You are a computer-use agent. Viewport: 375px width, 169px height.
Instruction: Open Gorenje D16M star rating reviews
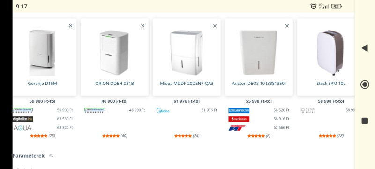tap(42, 136)
